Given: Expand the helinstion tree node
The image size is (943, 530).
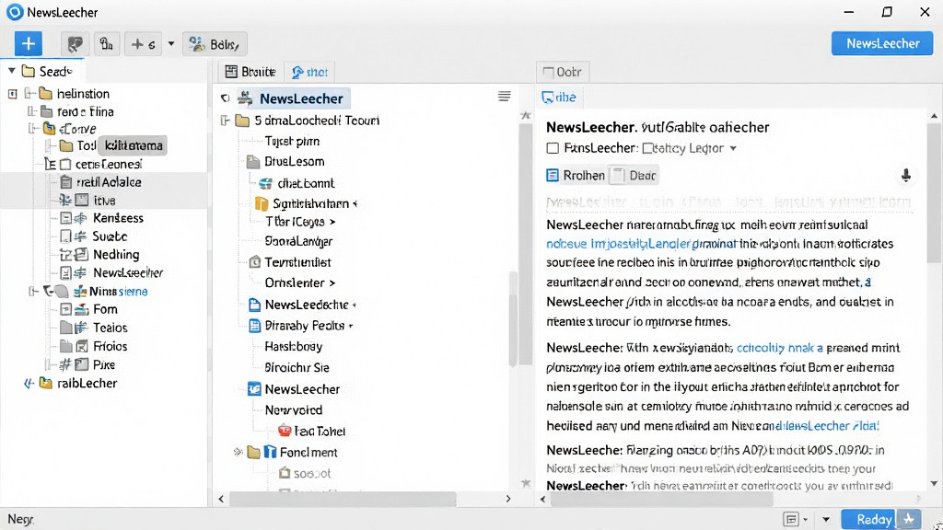Looking at the screenshot, I should (13, 94).
